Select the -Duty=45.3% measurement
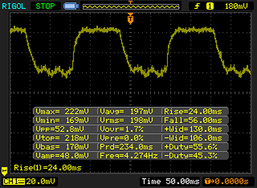The image size is (257, 188). click(x=191, y=155)
